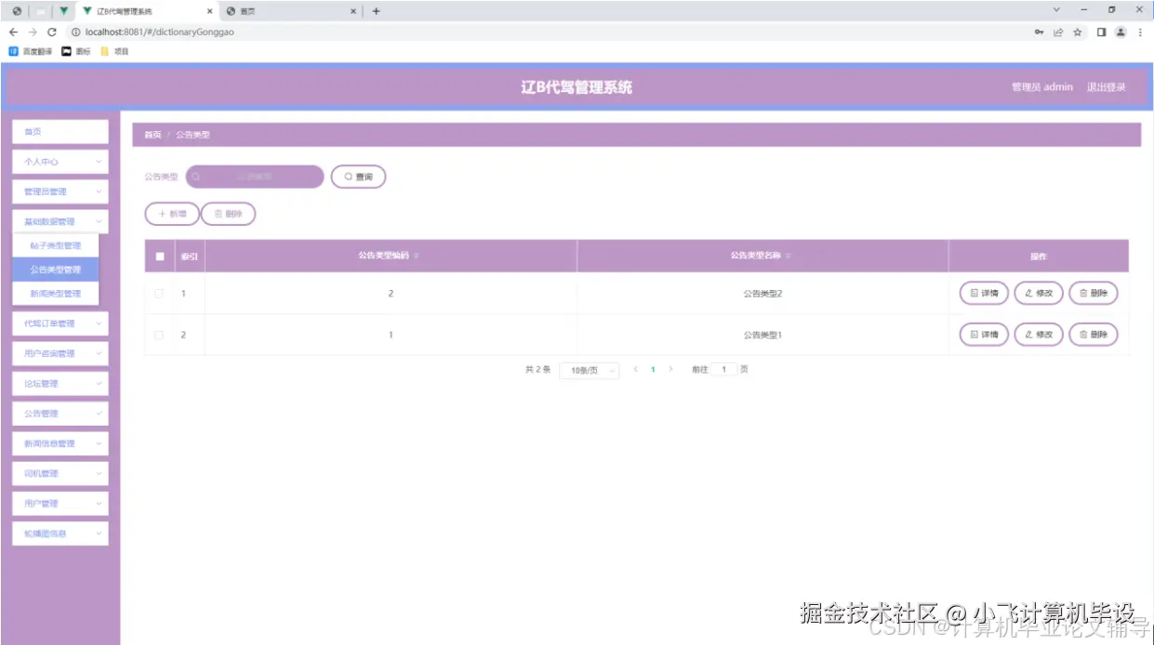The height and width of the screenshot is (645, 1154).
Task: Click the site info icon in address bar
Action: [x=76, y=32]
